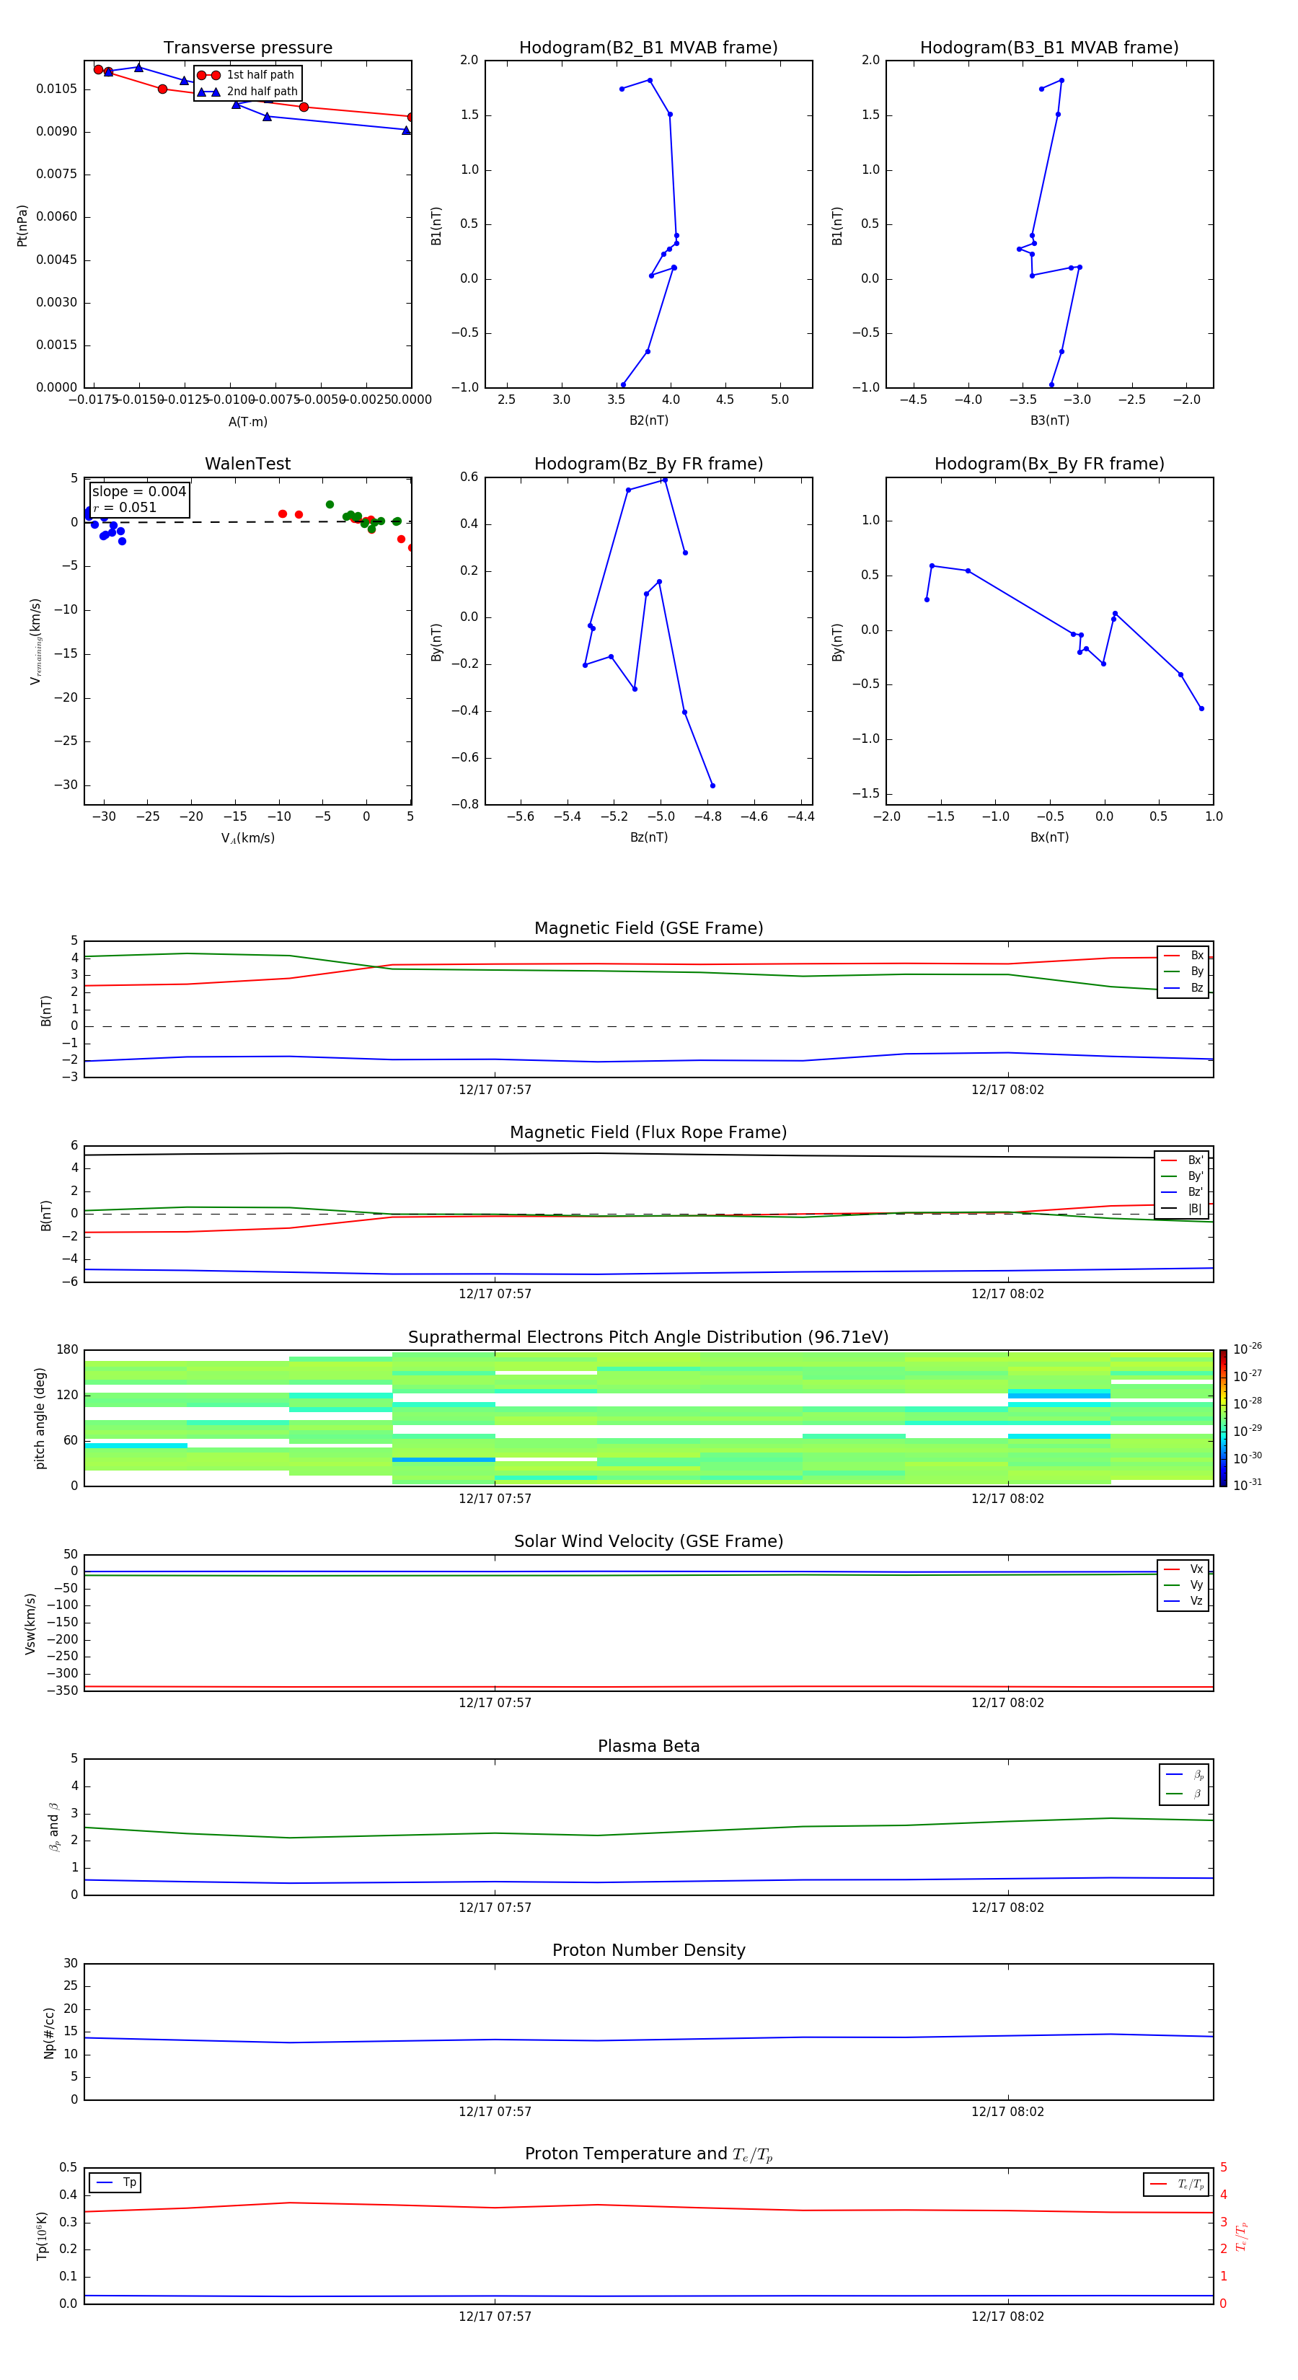The width and height of the screenshot is (1298, 2380).
Task: Click the 'Bz' legend entry in GSE magnetic field plot
Action: coord(1183,987)
